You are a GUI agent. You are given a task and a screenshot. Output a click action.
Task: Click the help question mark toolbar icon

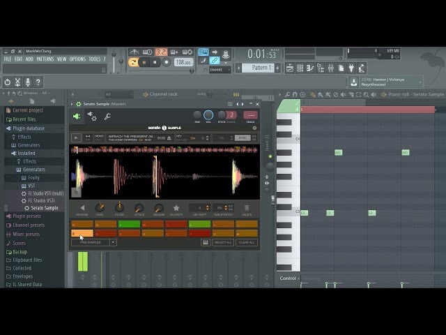[x=38, y=82]
